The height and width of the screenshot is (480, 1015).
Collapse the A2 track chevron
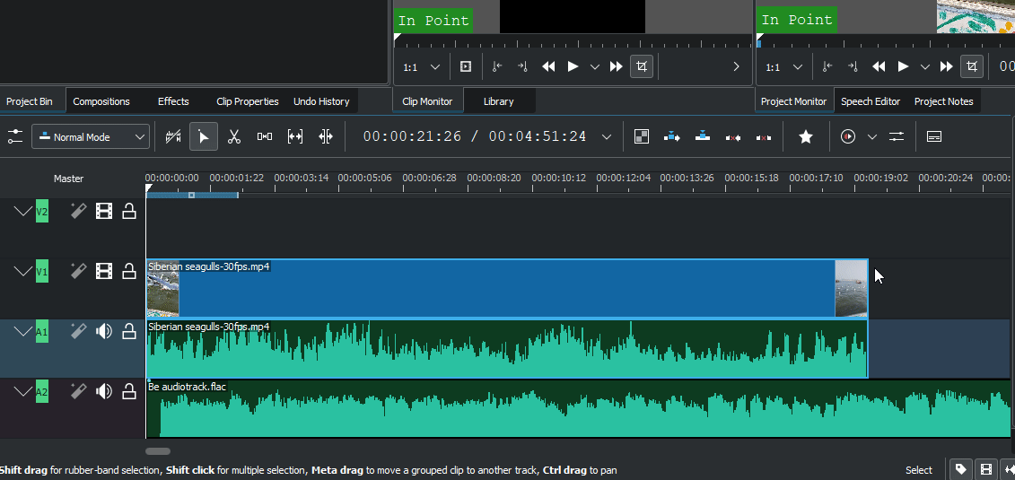coord(23,392)
